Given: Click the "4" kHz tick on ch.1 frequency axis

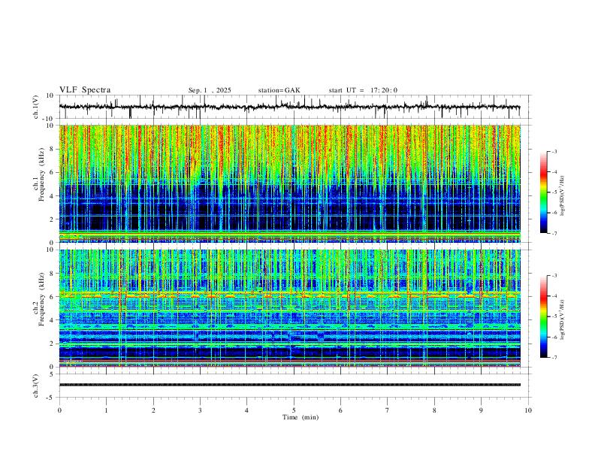Looking at the screenshot, I should (x=52, y=196).
